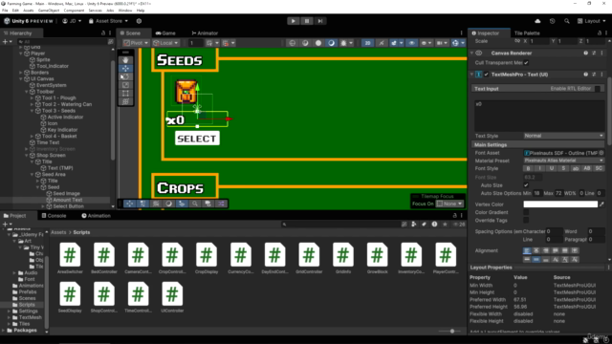Click the AreaSwitcher script asset
Image resolution: width=612 pixels, height=344 pixels.
click(70, 258)
